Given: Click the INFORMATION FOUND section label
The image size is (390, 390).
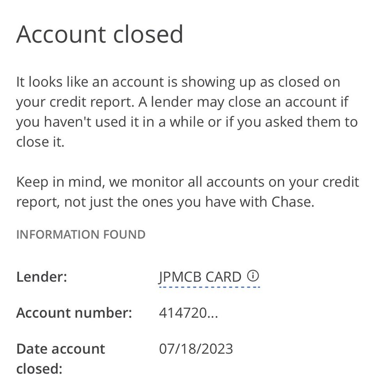Looking at the screenshot, I should 81,234.
